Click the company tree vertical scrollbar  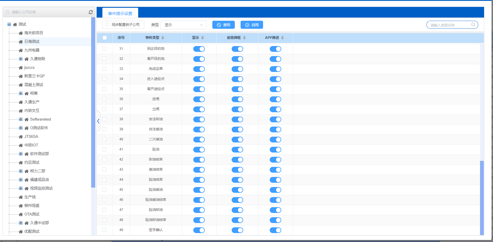93,102
